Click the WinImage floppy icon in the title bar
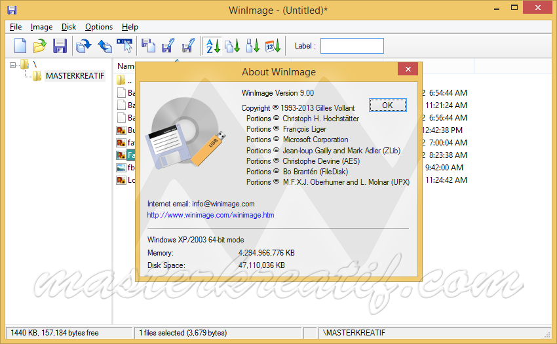557x344 pixels. point(12,10)
